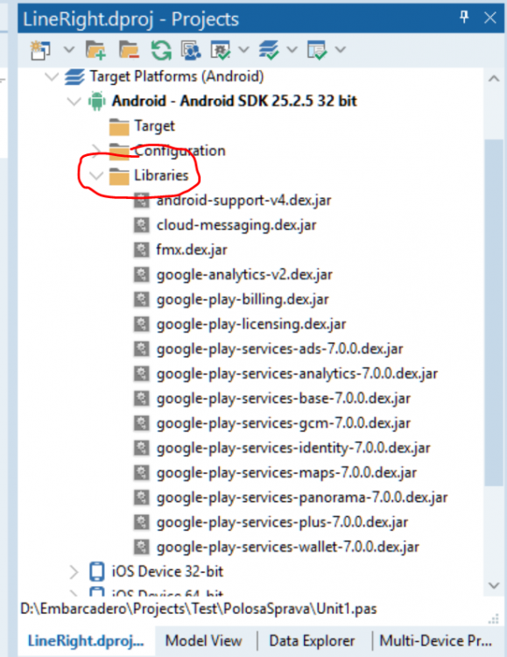Switch to the Data Explorer tab
The width and height of the screenshot is (507, 657).
[312, 640]
